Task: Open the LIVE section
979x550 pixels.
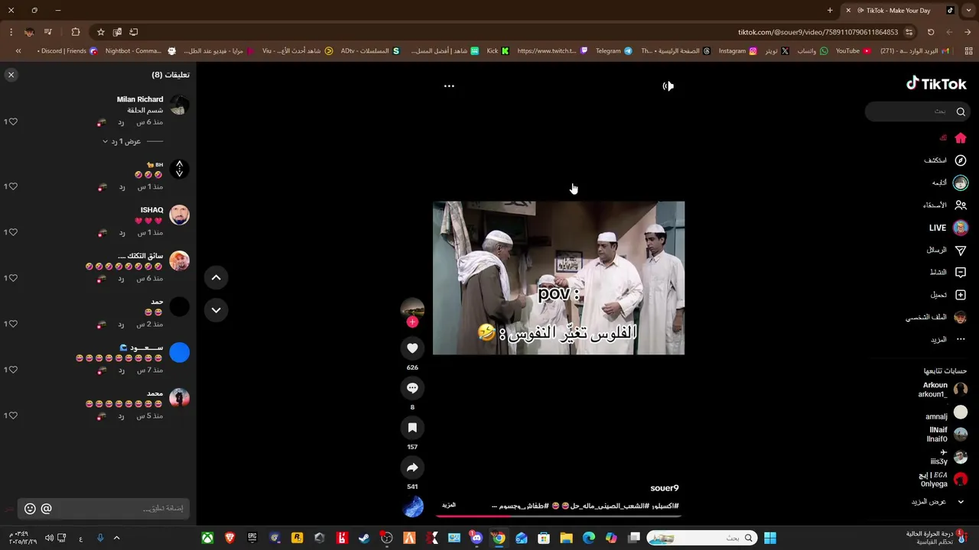Action: point(948,228)
